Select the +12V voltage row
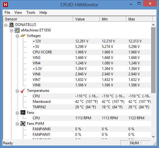This screenshot has width=159, height=148. tap(91, 41)
